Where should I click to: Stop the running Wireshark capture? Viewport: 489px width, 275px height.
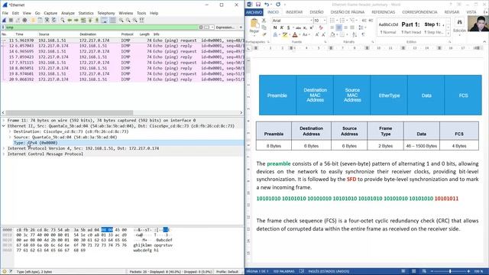pos(11,20)
